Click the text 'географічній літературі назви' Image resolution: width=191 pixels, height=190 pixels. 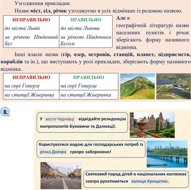152,25
